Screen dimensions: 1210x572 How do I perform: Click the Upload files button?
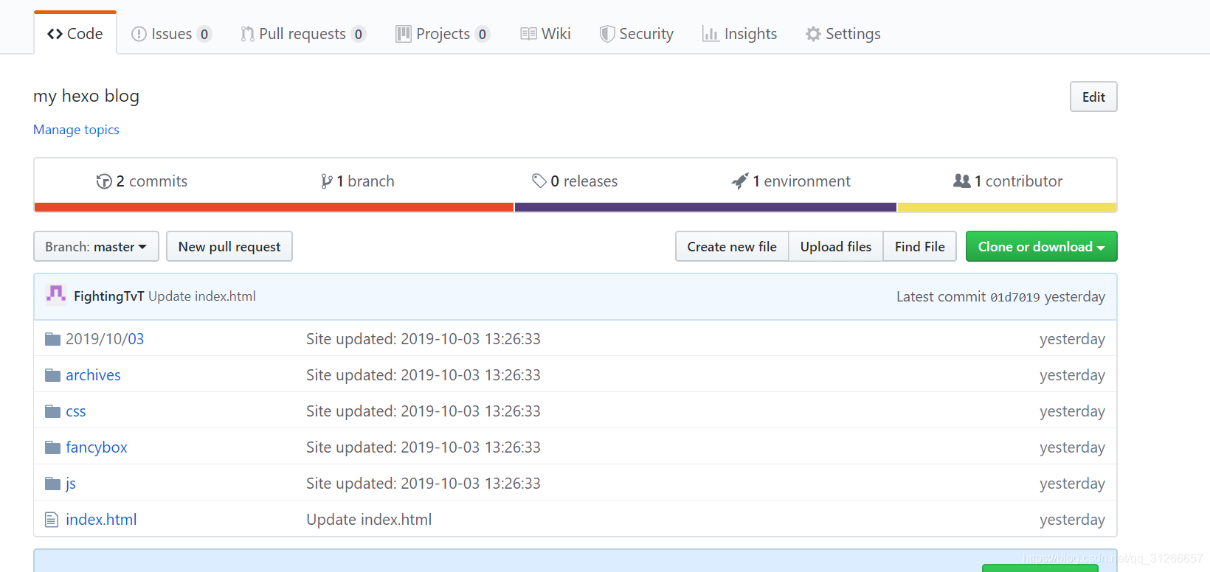click(x=836, y=246)
